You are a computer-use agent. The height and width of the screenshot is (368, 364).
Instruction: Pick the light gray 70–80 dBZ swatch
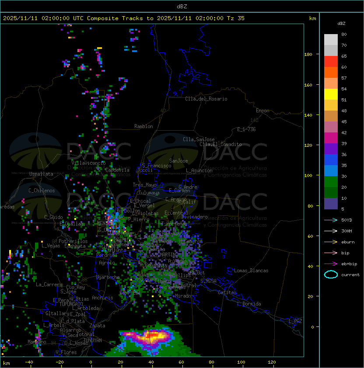pyautogui.click(x=331, y=39)
